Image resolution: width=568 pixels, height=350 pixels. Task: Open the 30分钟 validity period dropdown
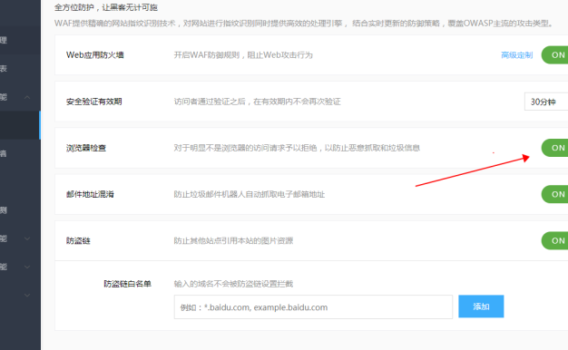point(546,102)
